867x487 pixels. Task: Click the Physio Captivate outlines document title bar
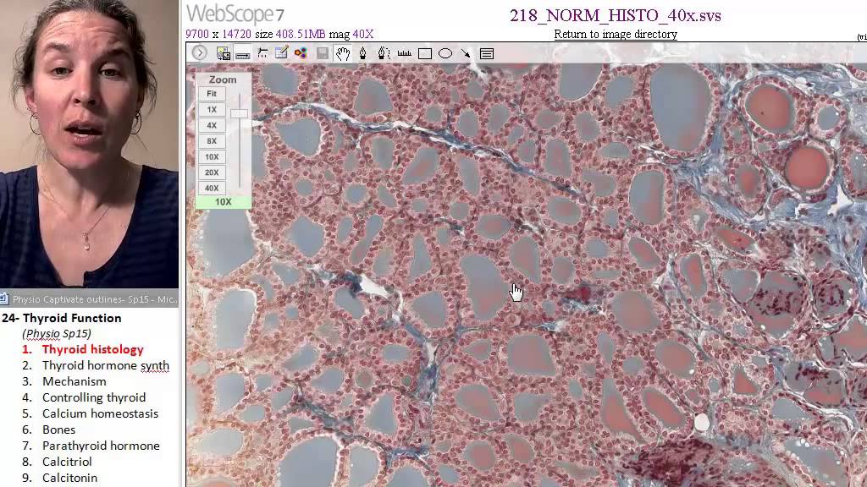click(x=89, y=299)
